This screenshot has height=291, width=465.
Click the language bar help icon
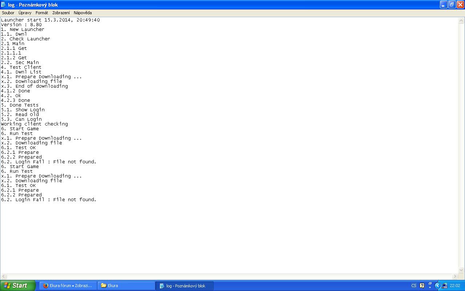click(x=422, y=286)
